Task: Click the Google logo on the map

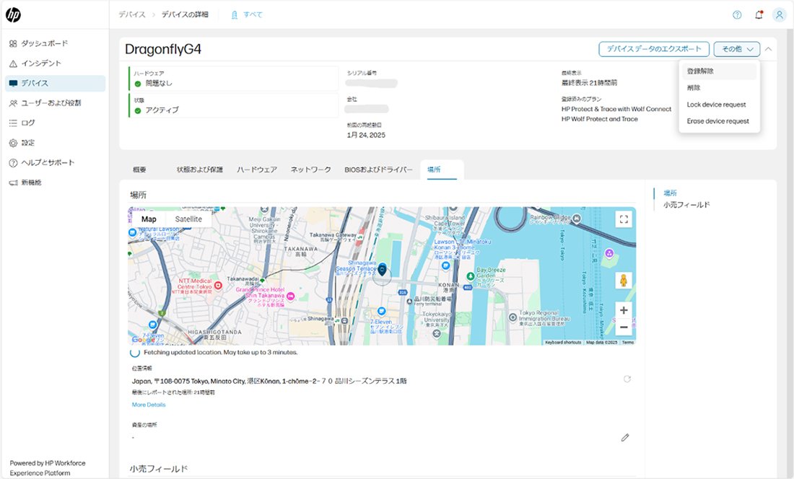Action: [x=144, y=340]
